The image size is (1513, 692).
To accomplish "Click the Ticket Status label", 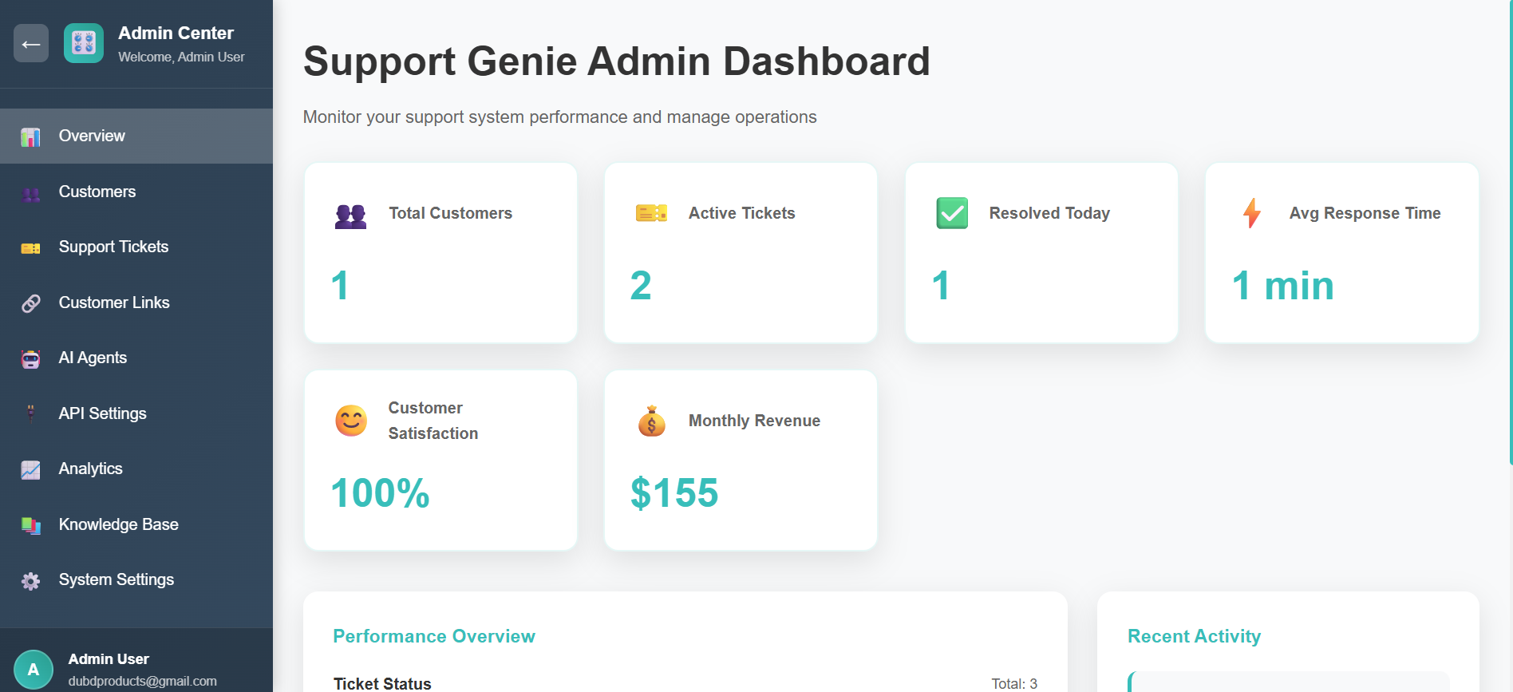I will click(382, 684).
